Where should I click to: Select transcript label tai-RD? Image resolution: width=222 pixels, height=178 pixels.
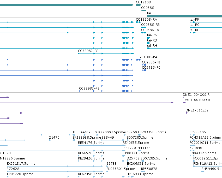152,40
